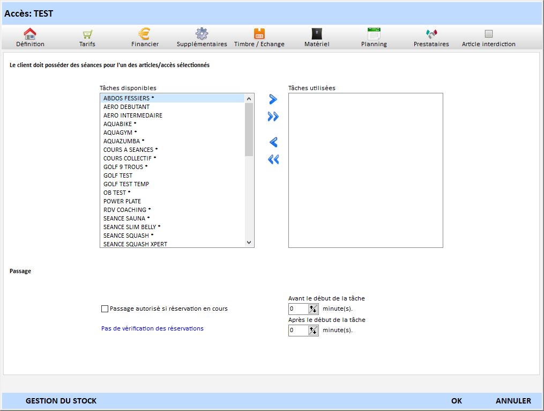Open the Planning calendar icon

[x=374, y=34]
